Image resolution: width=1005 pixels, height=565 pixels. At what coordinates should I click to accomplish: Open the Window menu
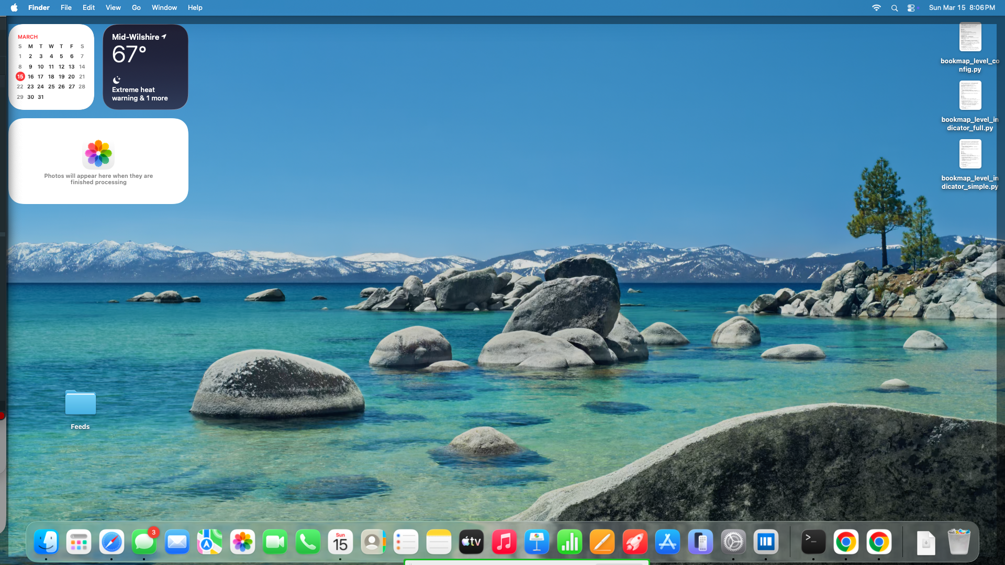(x=164, y=8)
